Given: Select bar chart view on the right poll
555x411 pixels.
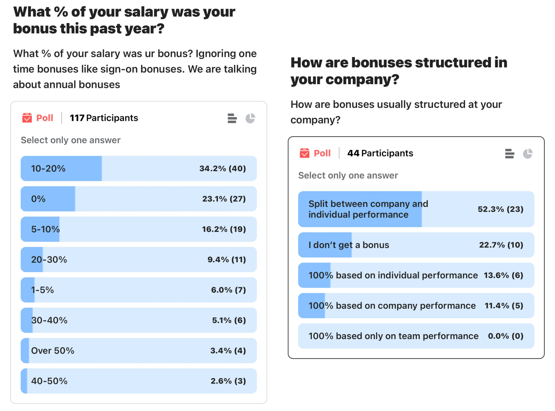Looking at the screenshot, I should [x=510, y=153].
